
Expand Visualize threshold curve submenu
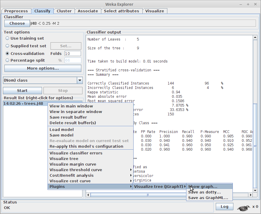point(90,170)
